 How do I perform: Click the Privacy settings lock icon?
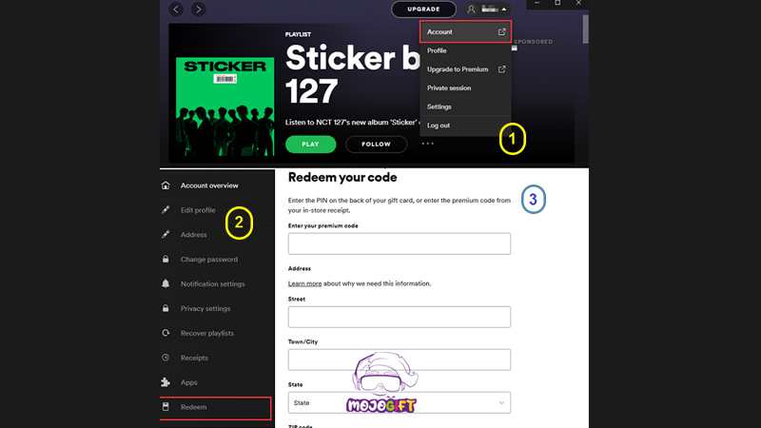pos(166,308)
